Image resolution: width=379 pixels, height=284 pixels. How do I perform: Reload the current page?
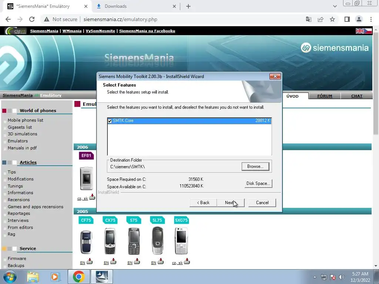(x=32, y=19)
